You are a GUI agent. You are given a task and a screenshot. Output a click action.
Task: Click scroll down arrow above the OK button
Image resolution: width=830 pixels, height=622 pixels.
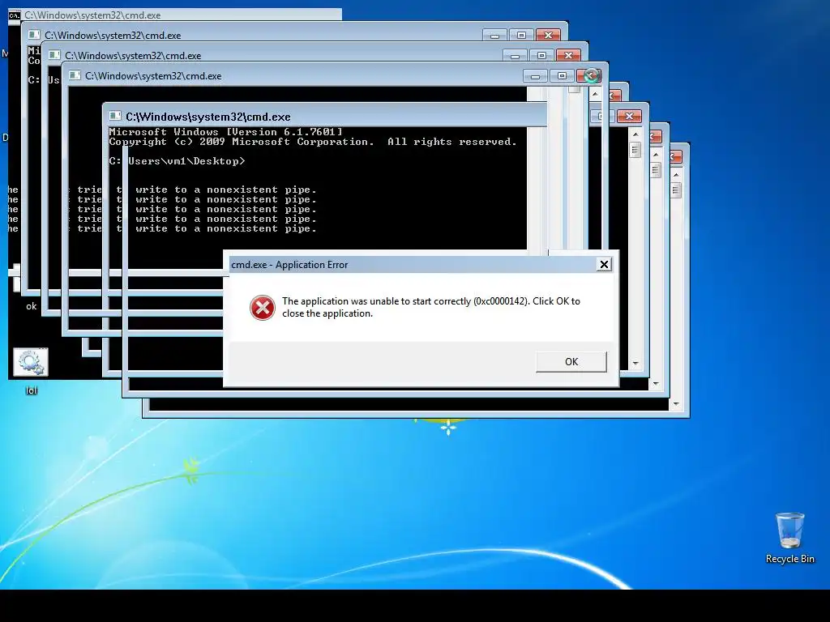coord(635,364)
